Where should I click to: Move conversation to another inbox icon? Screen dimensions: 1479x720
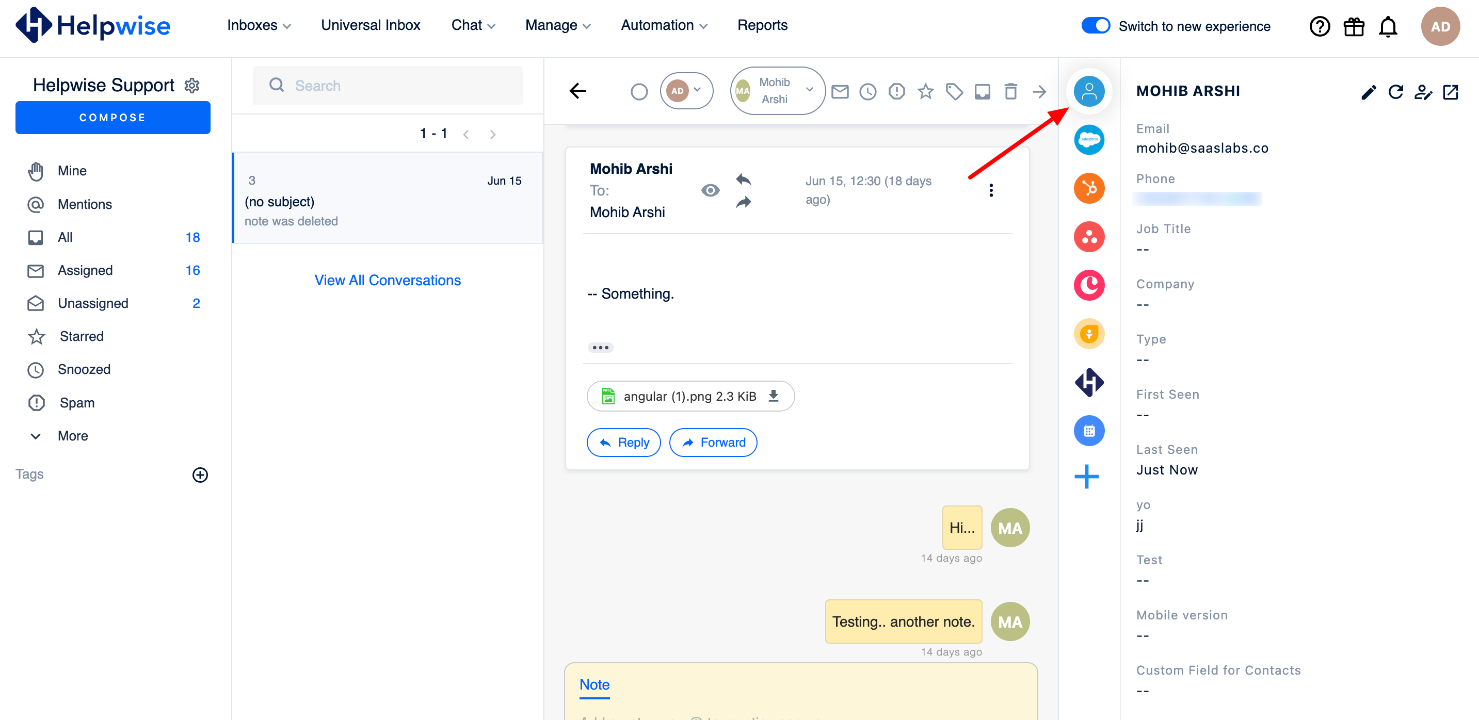[983, 91]
